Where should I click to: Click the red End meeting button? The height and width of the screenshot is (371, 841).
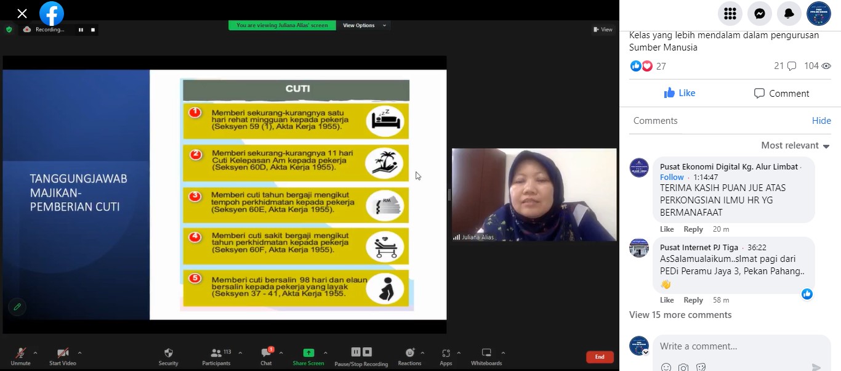(x=600, y=357)
